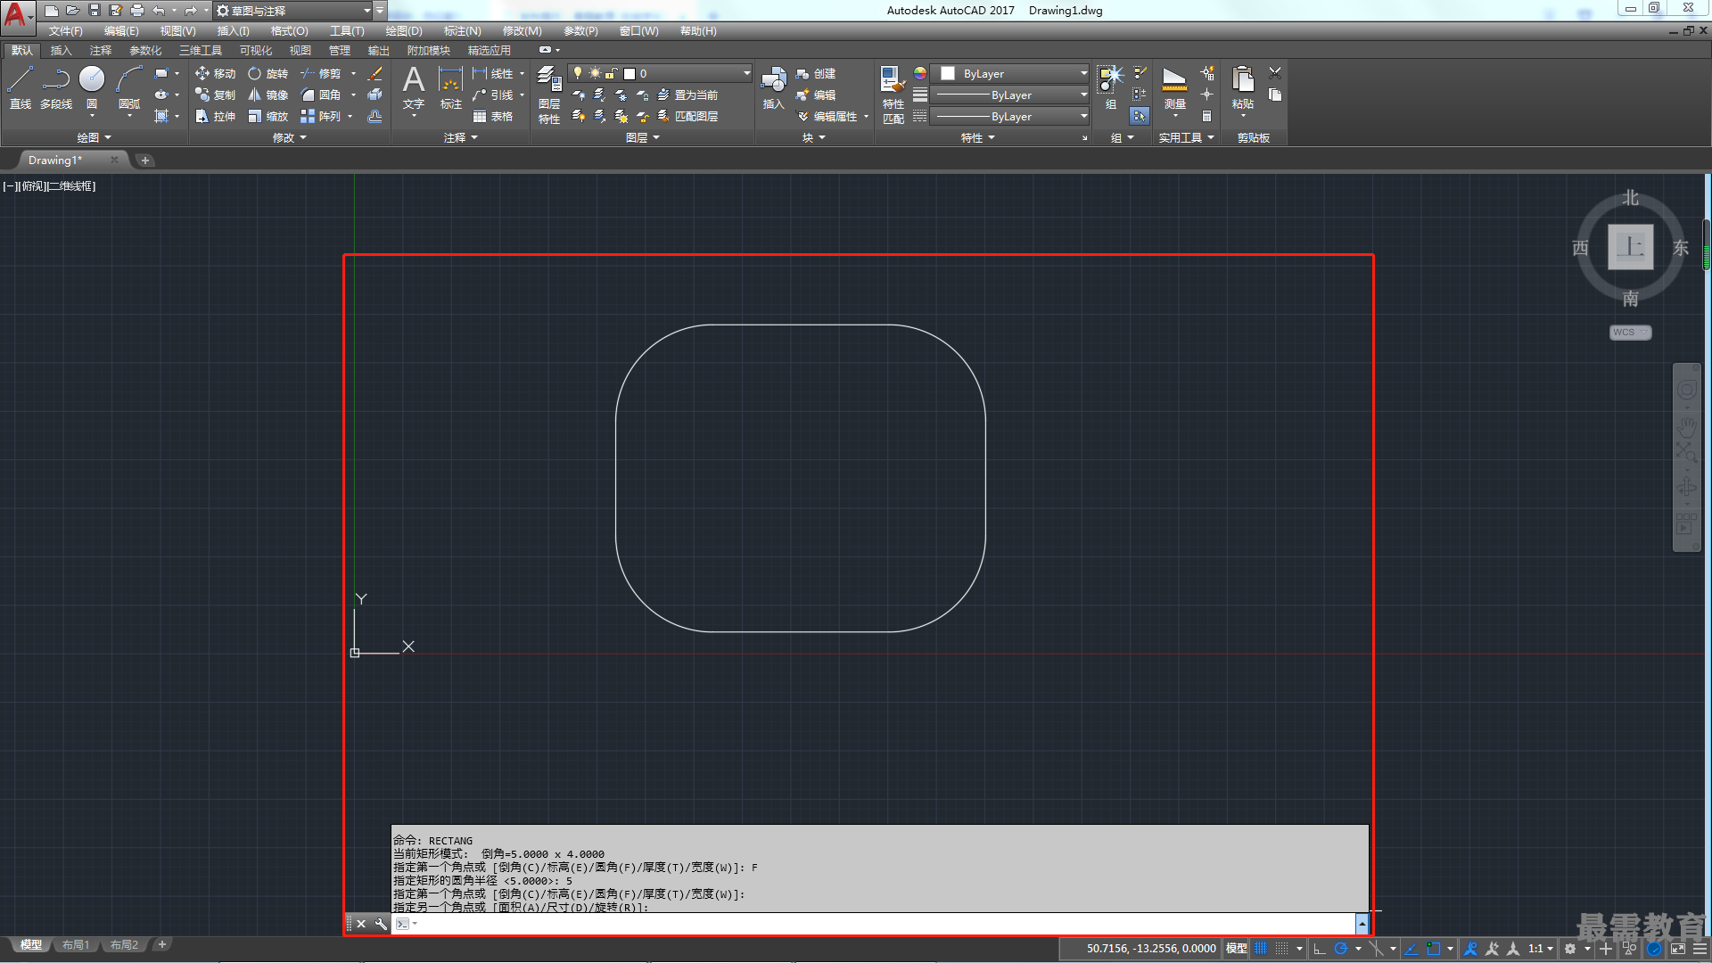
Task: Click Match Properties (特性匹配) icon
Action: [x=893, y=95]
